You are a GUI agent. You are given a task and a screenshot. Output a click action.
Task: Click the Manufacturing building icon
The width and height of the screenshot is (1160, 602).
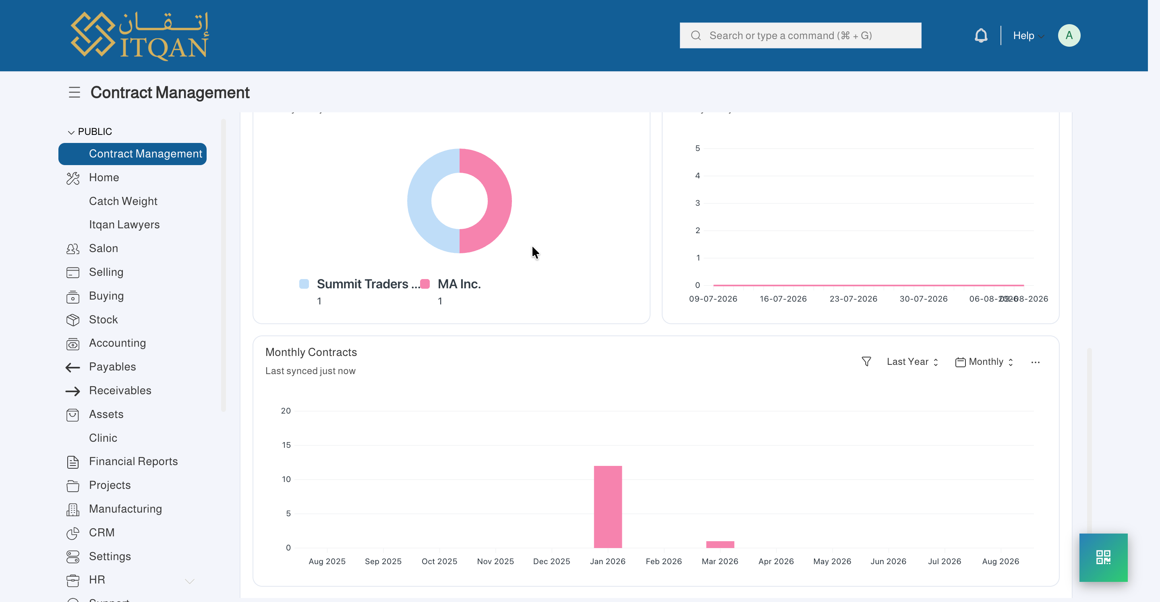click(x=72, y=509)
